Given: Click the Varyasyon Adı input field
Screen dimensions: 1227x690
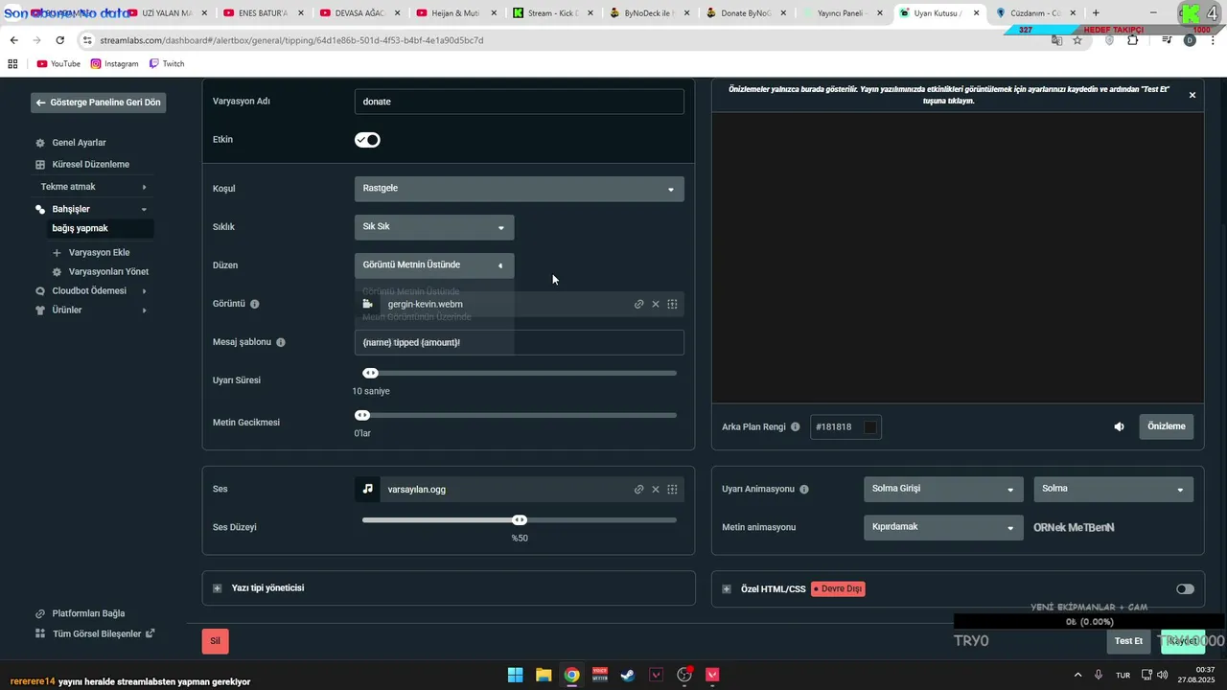Looking at the screenshot, I should (x=520, y=102).
